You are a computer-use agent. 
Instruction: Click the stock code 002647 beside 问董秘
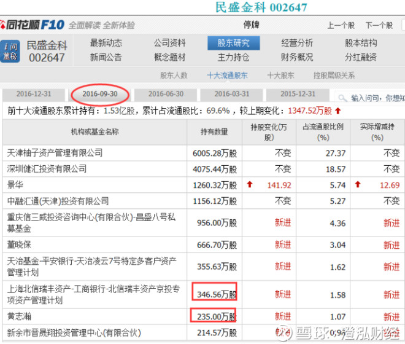coord(47,58)
